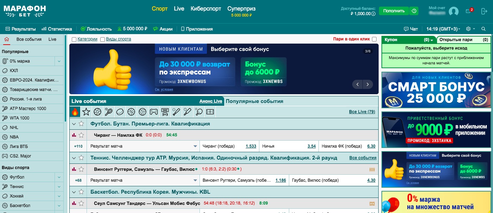Filter live events by 3x3 basketball icon

click(x=165, y=112)
